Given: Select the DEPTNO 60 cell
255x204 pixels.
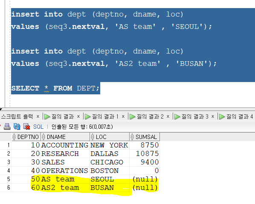Looking at the screenshot, I should 26,187.
